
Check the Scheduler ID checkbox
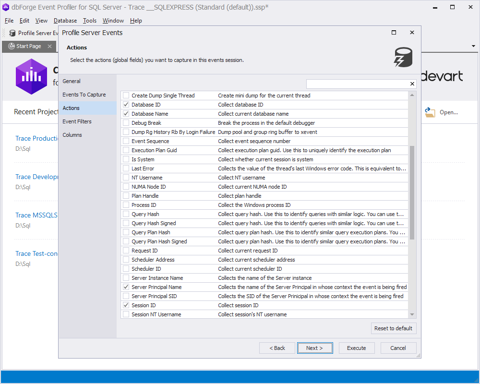[126, 269]
